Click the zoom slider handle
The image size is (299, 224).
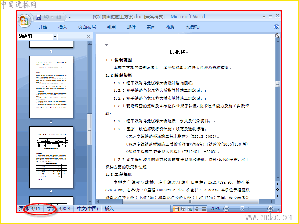242,209
